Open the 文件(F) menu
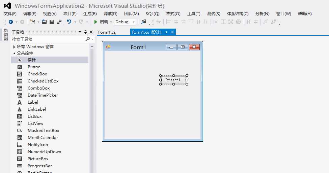 click(x=10, y=14)
